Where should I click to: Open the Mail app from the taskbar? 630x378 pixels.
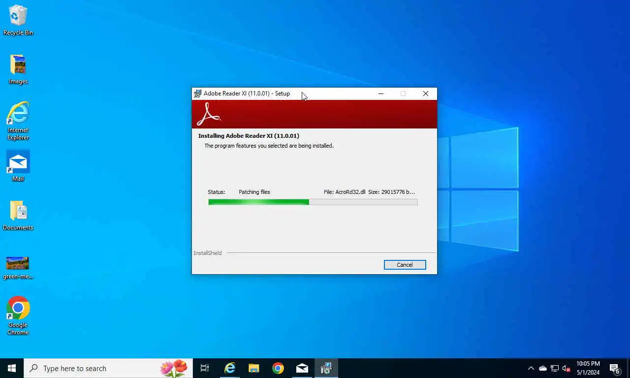[302, 368]
